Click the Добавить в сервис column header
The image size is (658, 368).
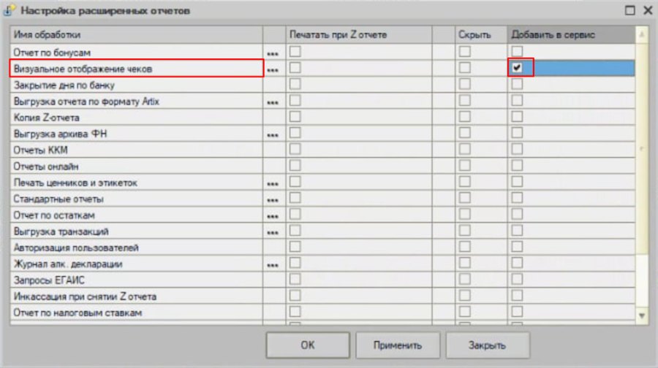click(571, 35)
